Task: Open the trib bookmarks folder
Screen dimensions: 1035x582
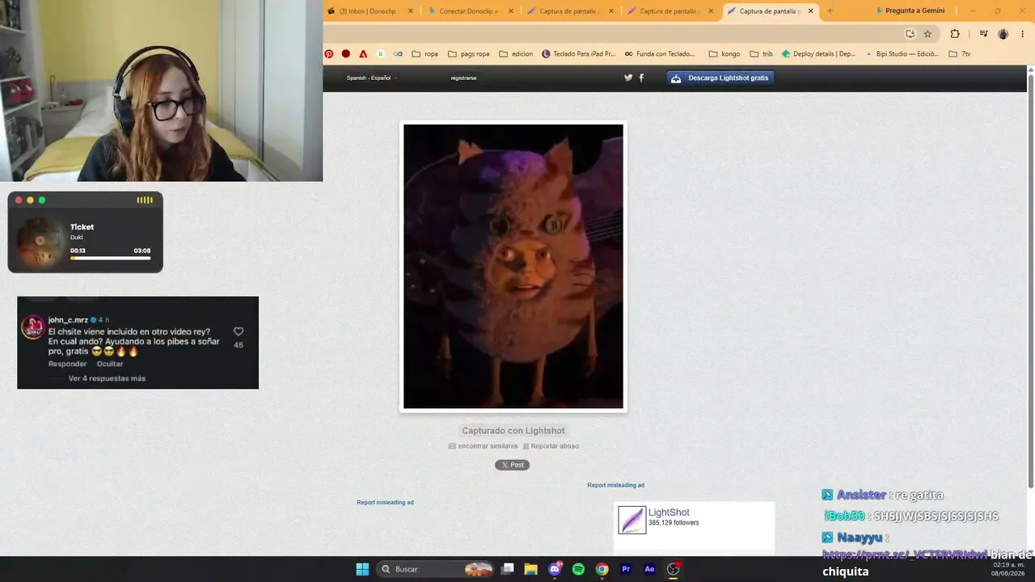Action: click(x=761, y=54)
